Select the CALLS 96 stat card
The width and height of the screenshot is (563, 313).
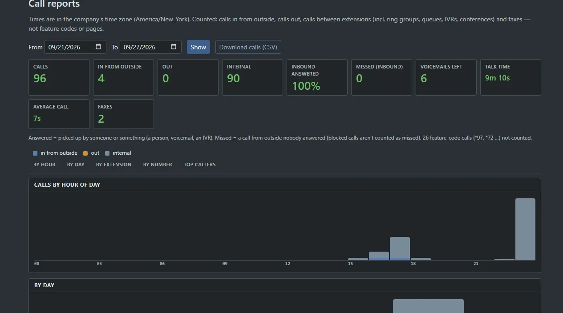pos(59,77)
